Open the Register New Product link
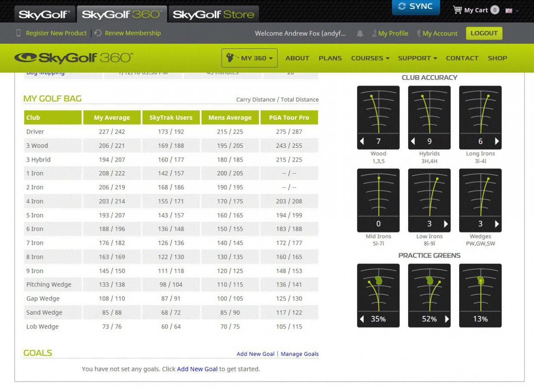 click(x=56, y=33)
